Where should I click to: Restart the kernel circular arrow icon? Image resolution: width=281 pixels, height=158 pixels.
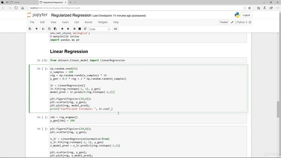[x=85, y=29]
